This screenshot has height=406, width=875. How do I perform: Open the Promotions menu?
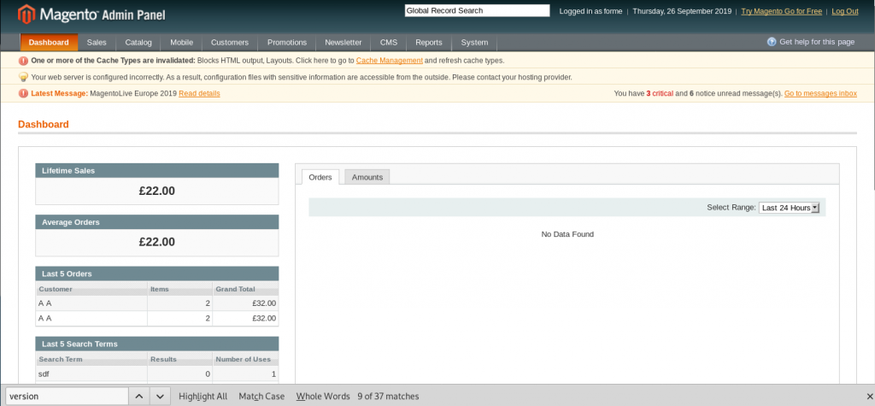[287, 43]
